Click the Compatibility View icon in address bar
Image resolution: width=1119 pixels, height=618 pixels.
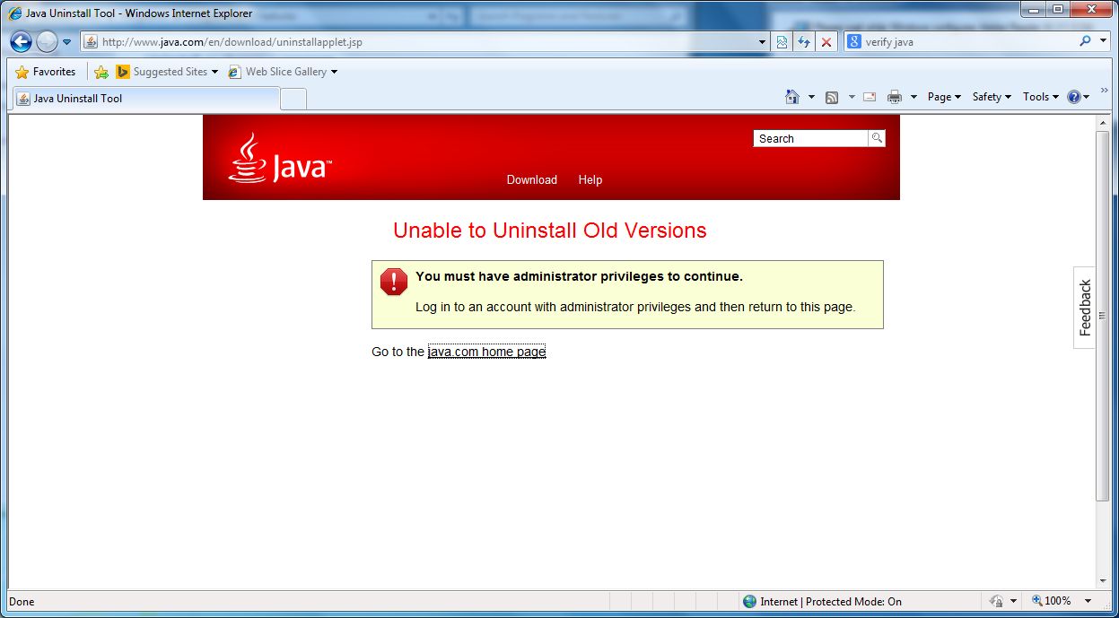pyautogui.click(x=782, y=41)
